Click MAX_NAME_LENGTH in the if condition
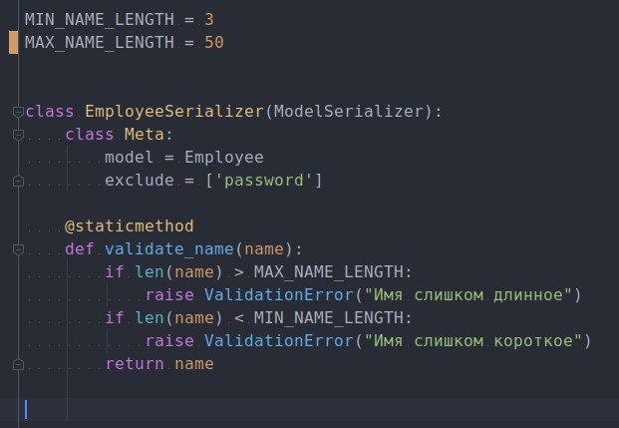The height and width of the screenshot is (428, 619). coord(329,272)
